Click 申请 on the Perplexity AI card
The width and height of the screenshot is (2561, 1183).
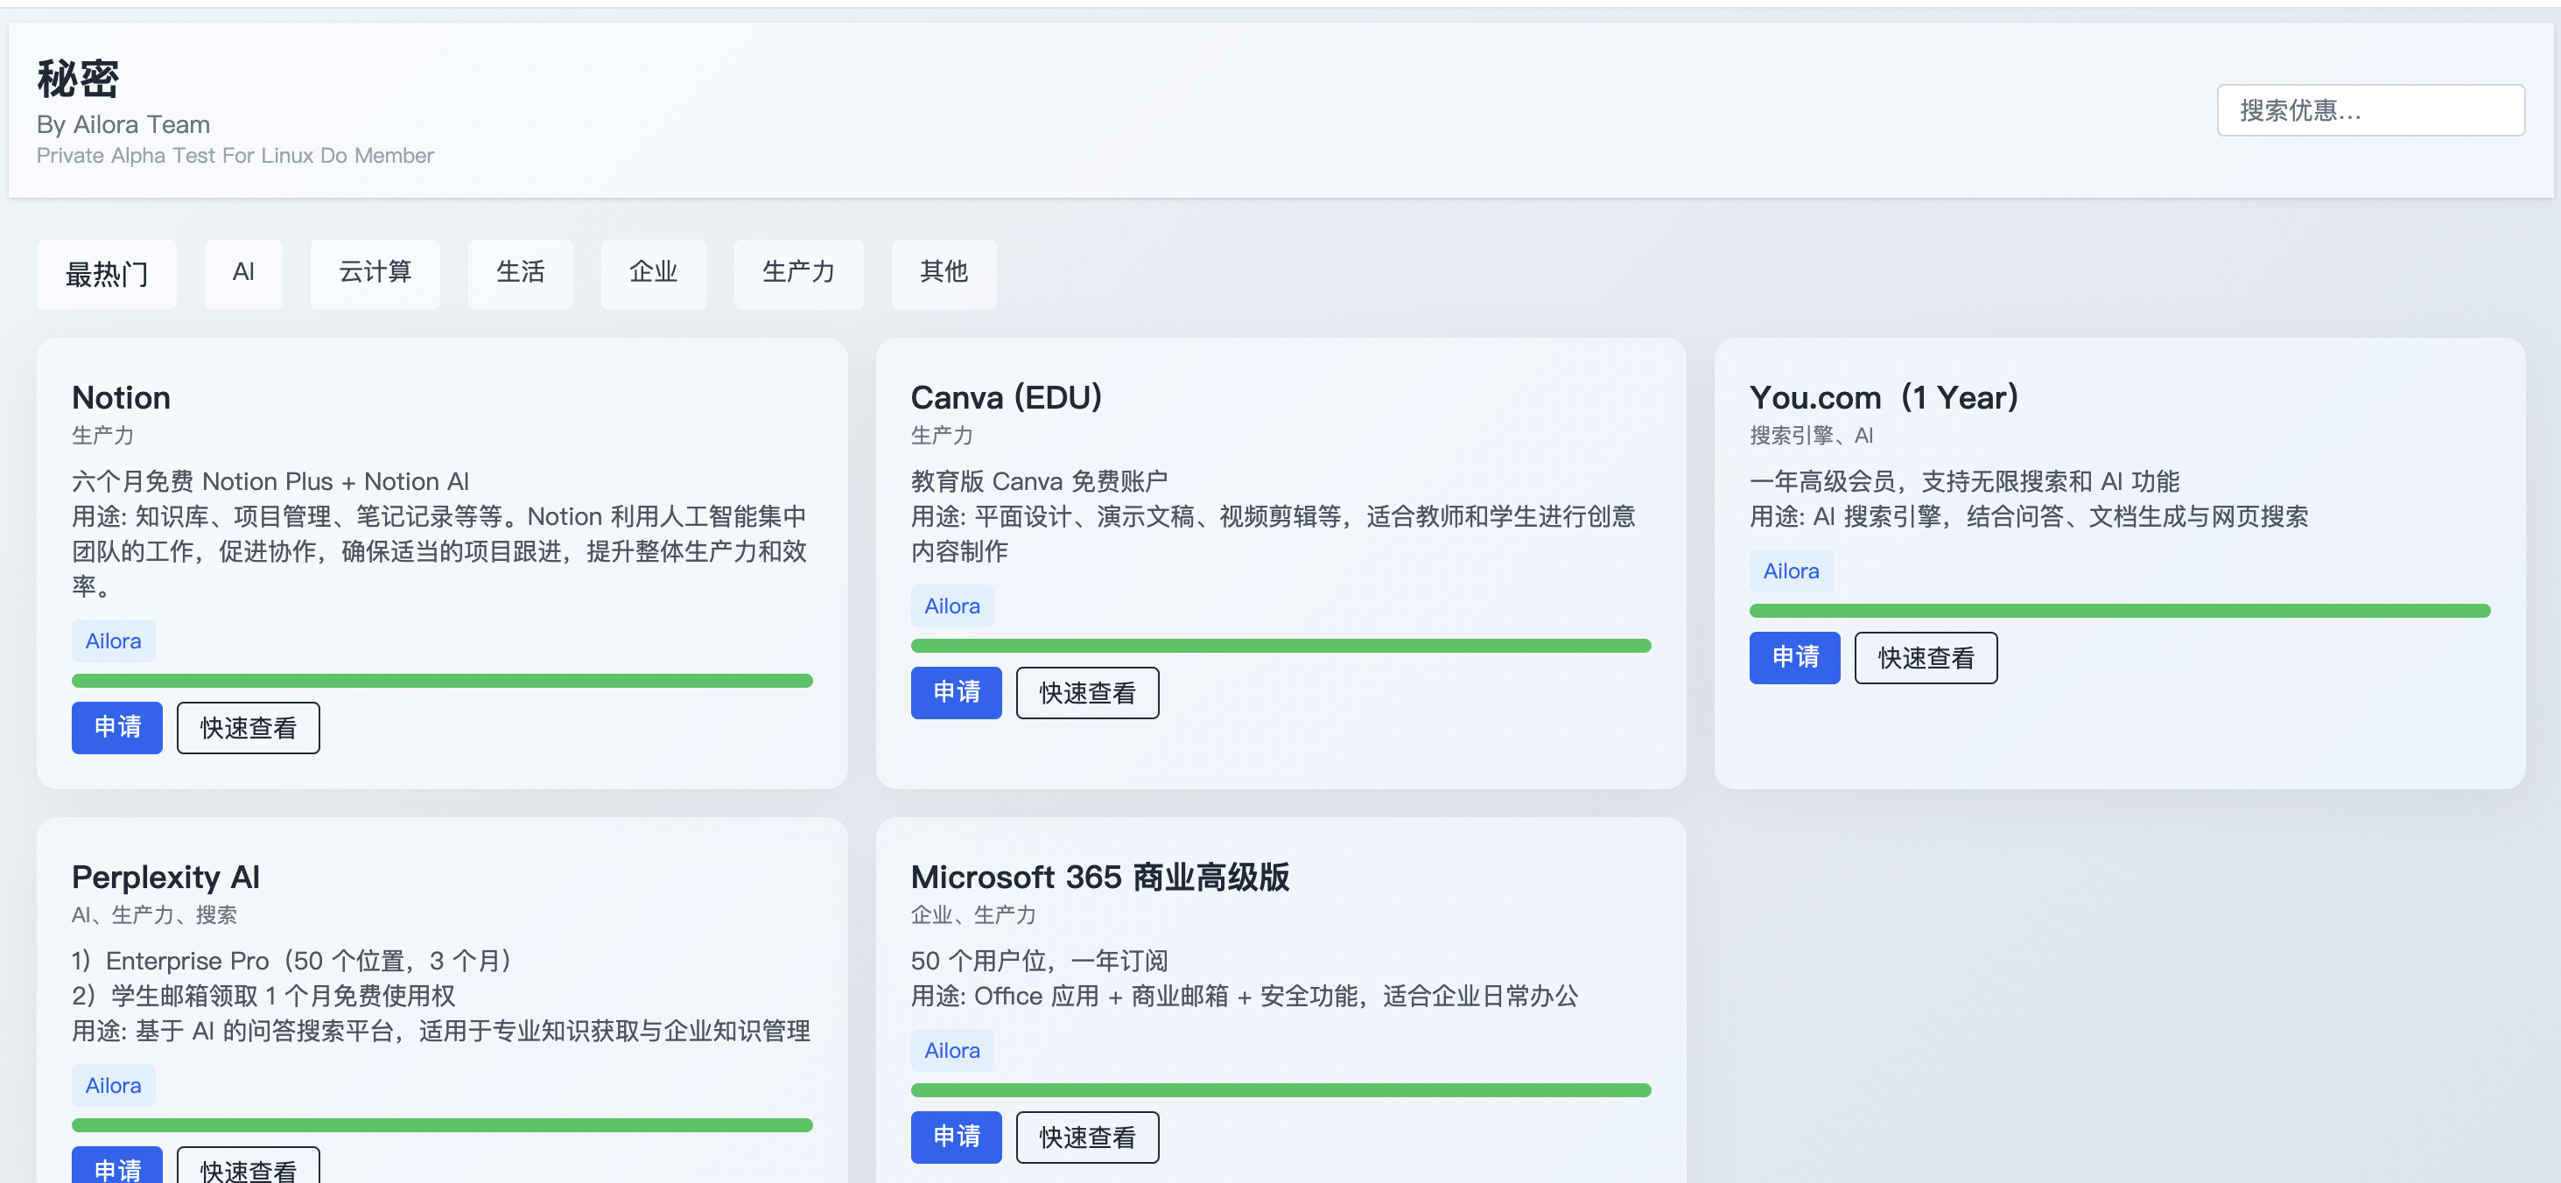[117, 1165]
